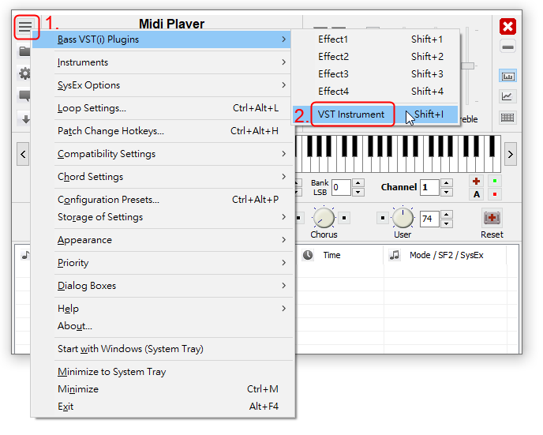This screenshot has height=435, width=543.
Task: Select Effect3 from the plugins submenu
Action: click(x=376, y=74)
